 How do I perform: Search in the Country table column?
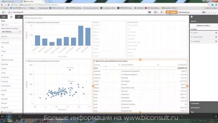point(119,65)
